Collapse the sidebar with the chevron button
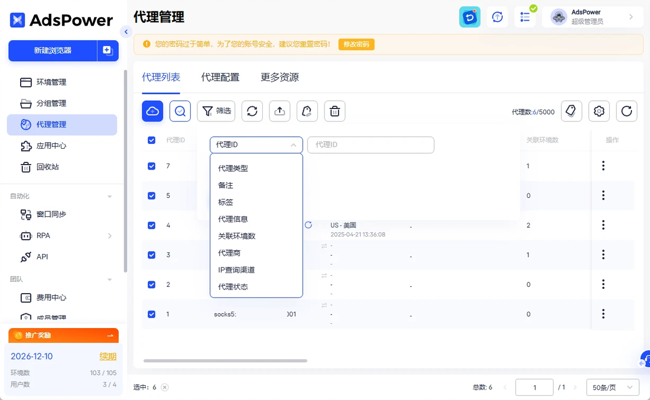 [125, 32]
